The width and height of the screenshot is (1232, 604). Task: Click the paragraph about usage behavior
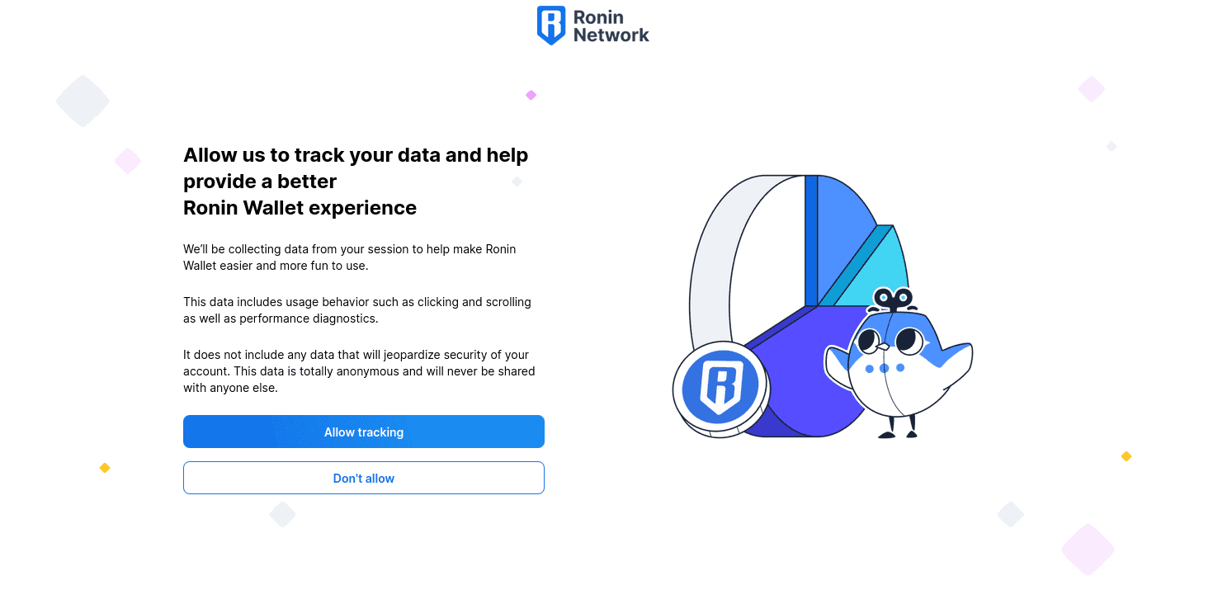(357, 310)
